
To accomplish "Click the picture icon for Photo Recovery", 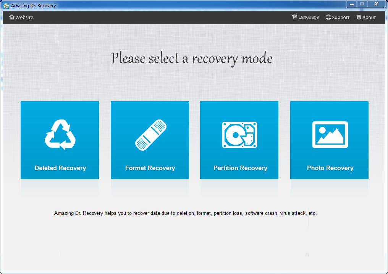I will (330, 135).
